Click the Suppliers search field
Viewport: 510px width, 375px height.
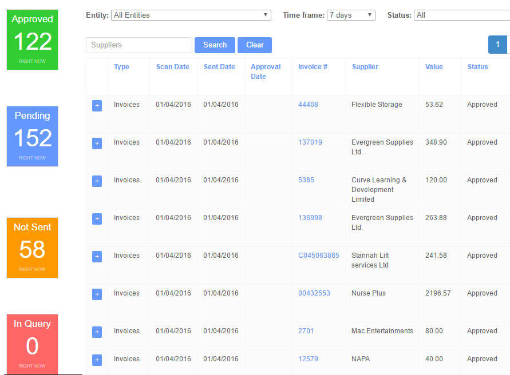pos(139,45)
